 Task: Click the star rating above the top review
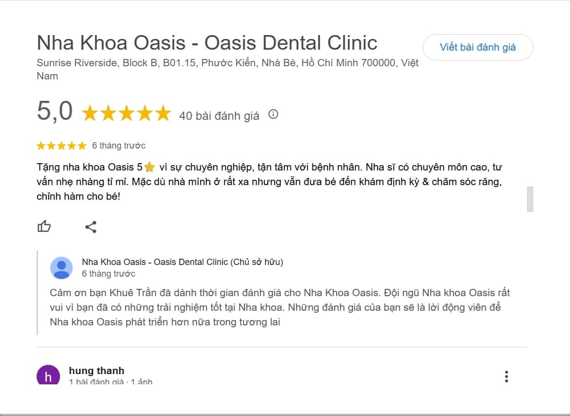pyautogui.click(x=61, y=145)
